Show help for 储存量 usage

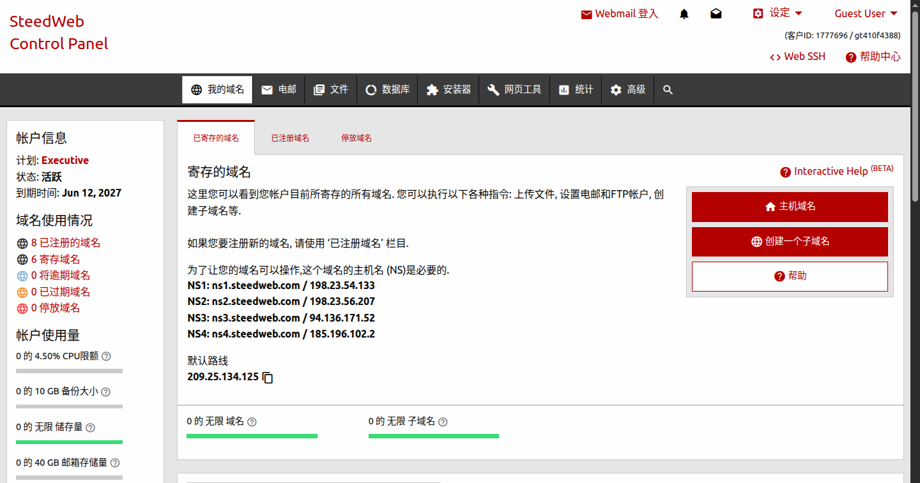(90, 427)
